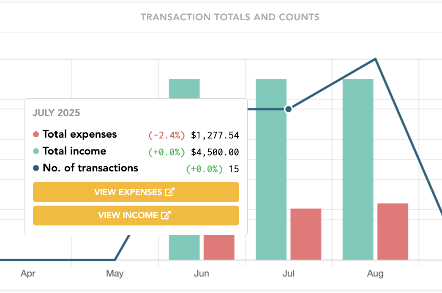This screenshot has width=442, height=293.
Task: Click the red Total expenses legend dot
Action: point(36,135)
